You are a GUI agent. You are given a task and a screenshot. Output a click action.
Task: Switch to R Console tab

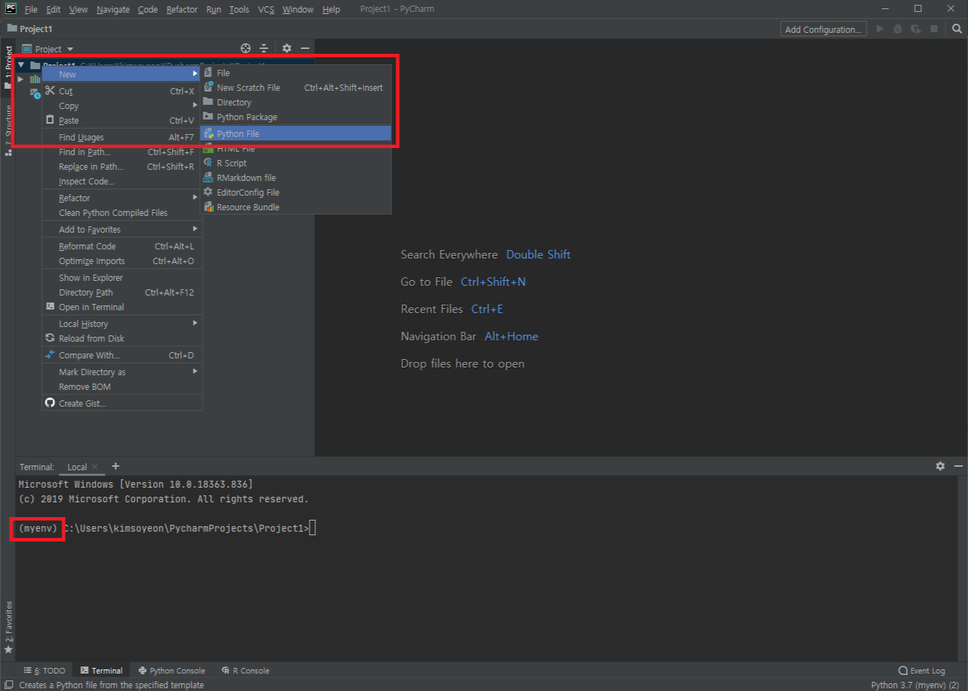point(245,670)
